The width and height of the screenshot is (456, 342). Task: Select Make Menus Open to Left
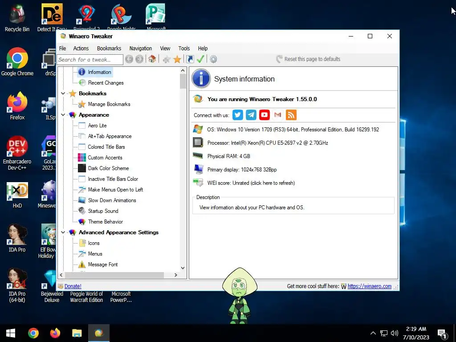coord(115,190)
